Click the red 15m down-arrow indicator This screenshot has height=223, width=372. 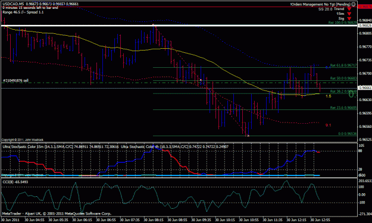349,14
